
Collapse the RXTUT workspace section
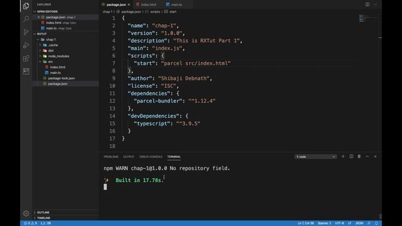click(41, 34)
